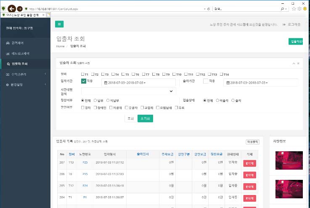The width and height of the screenshot is (310, 208).
Task: Click the first red vehicle image thumbnail
Action: 288,160
